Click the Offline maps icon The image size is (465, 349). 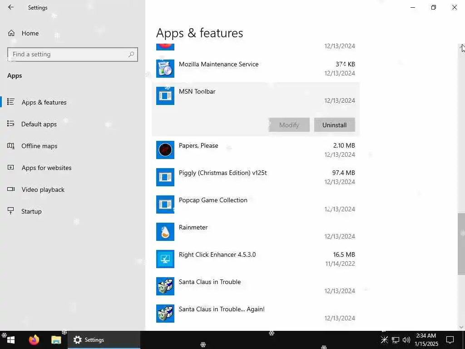(x=11, y=145)
